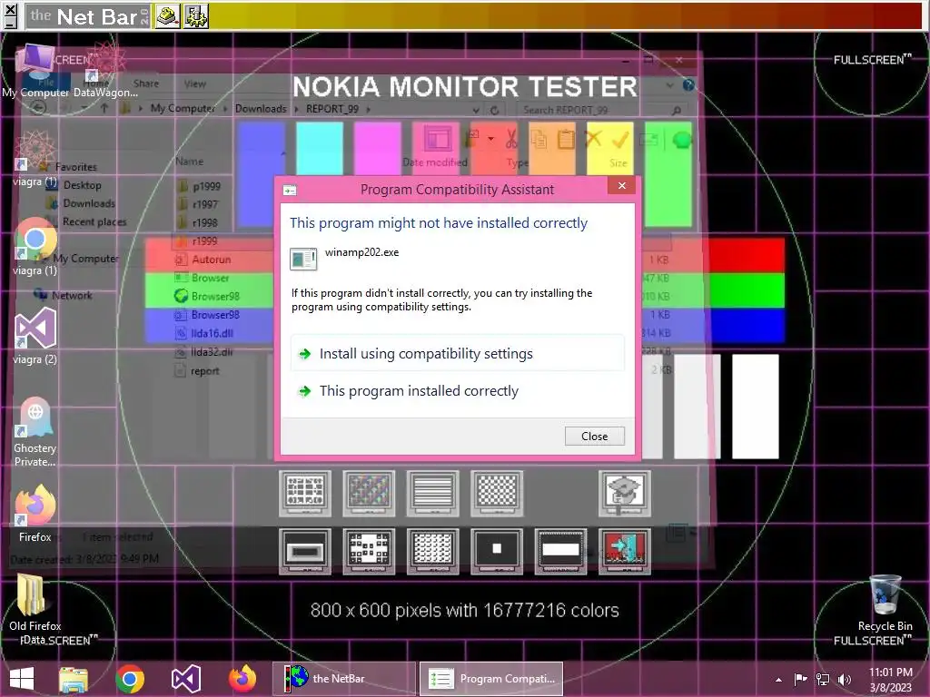Viewport: 930px width, 697px height.
Task: Launch Chrome from the taskbar
Action: pyautogui.click(x=130, y=679)
